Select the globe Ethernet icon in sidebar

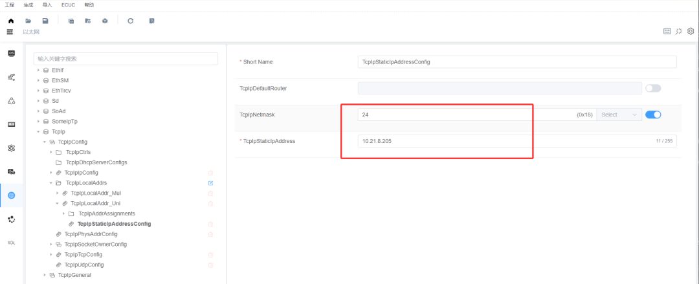(12, 195)
